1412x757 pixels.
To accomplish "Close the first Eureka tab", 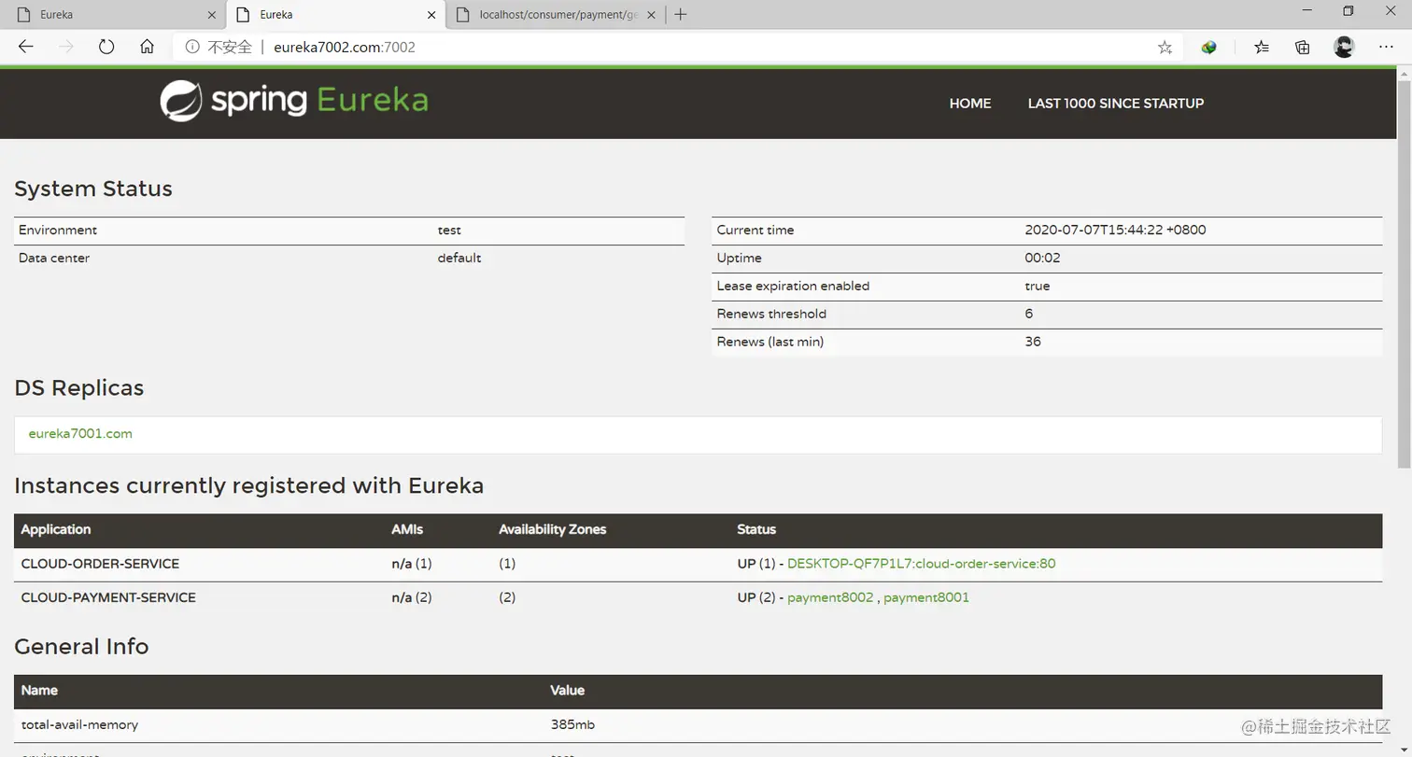I will [211, 15].
